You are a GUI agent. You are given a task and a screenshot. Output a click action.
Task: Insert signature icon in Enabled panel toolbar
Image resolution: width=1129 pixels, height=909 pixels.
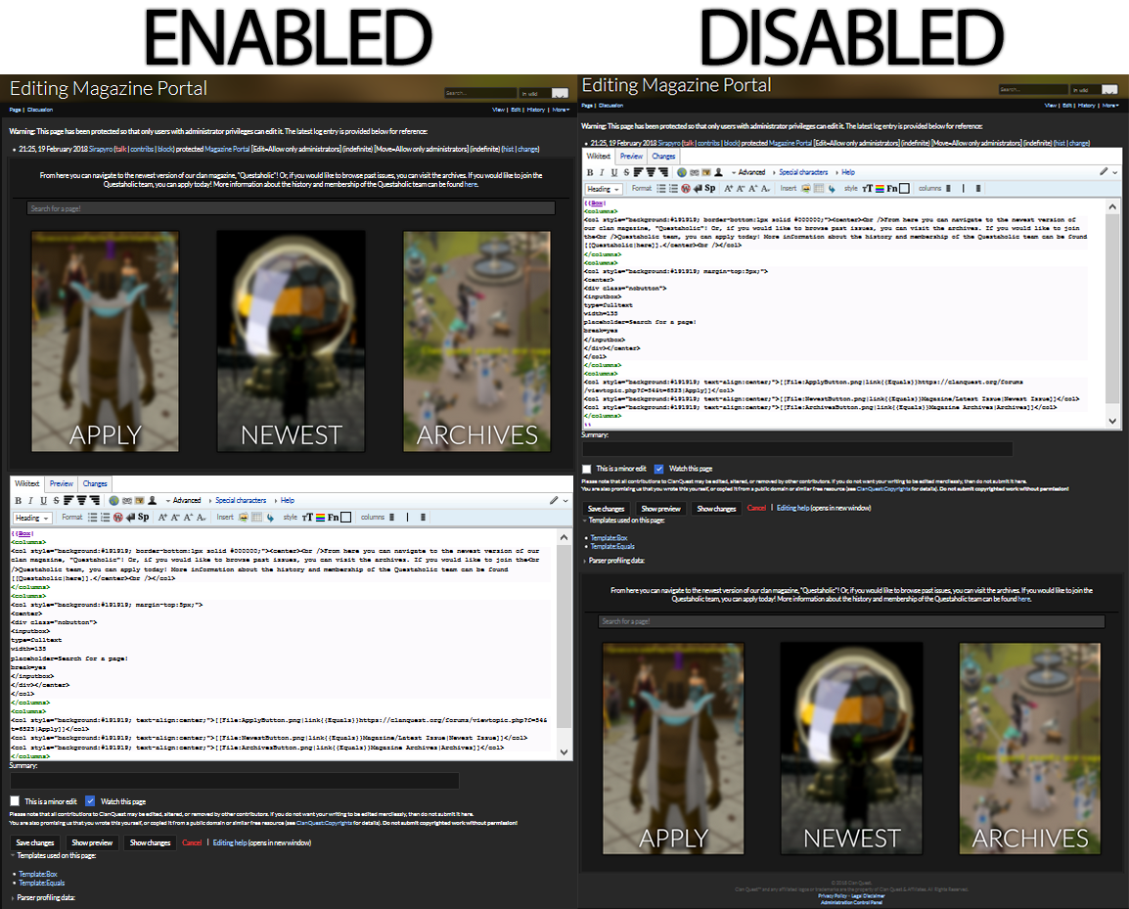(x=152, y=500)
